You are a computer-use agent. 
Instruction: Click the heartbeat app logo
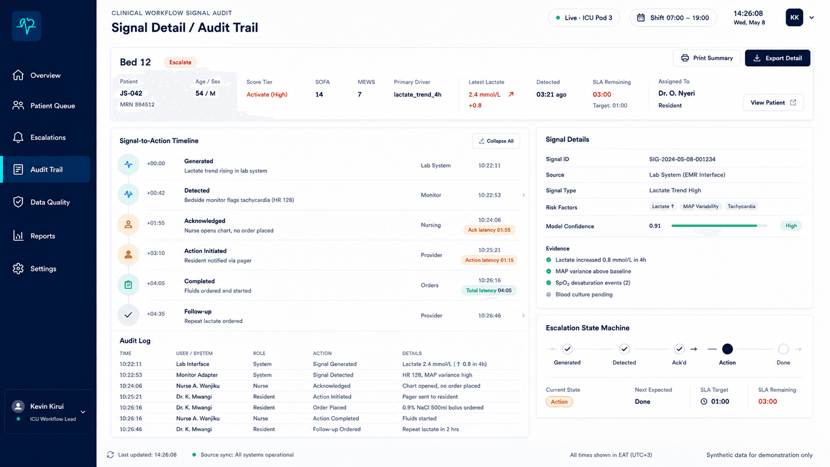[x=26, y=26]
